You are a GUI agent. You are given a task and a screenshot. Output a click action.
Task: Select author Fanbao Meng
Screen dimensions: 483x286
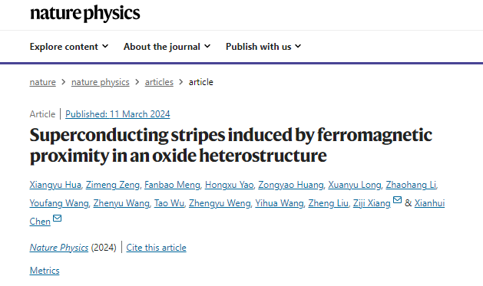pyautogui.click(x=172, y=185)
